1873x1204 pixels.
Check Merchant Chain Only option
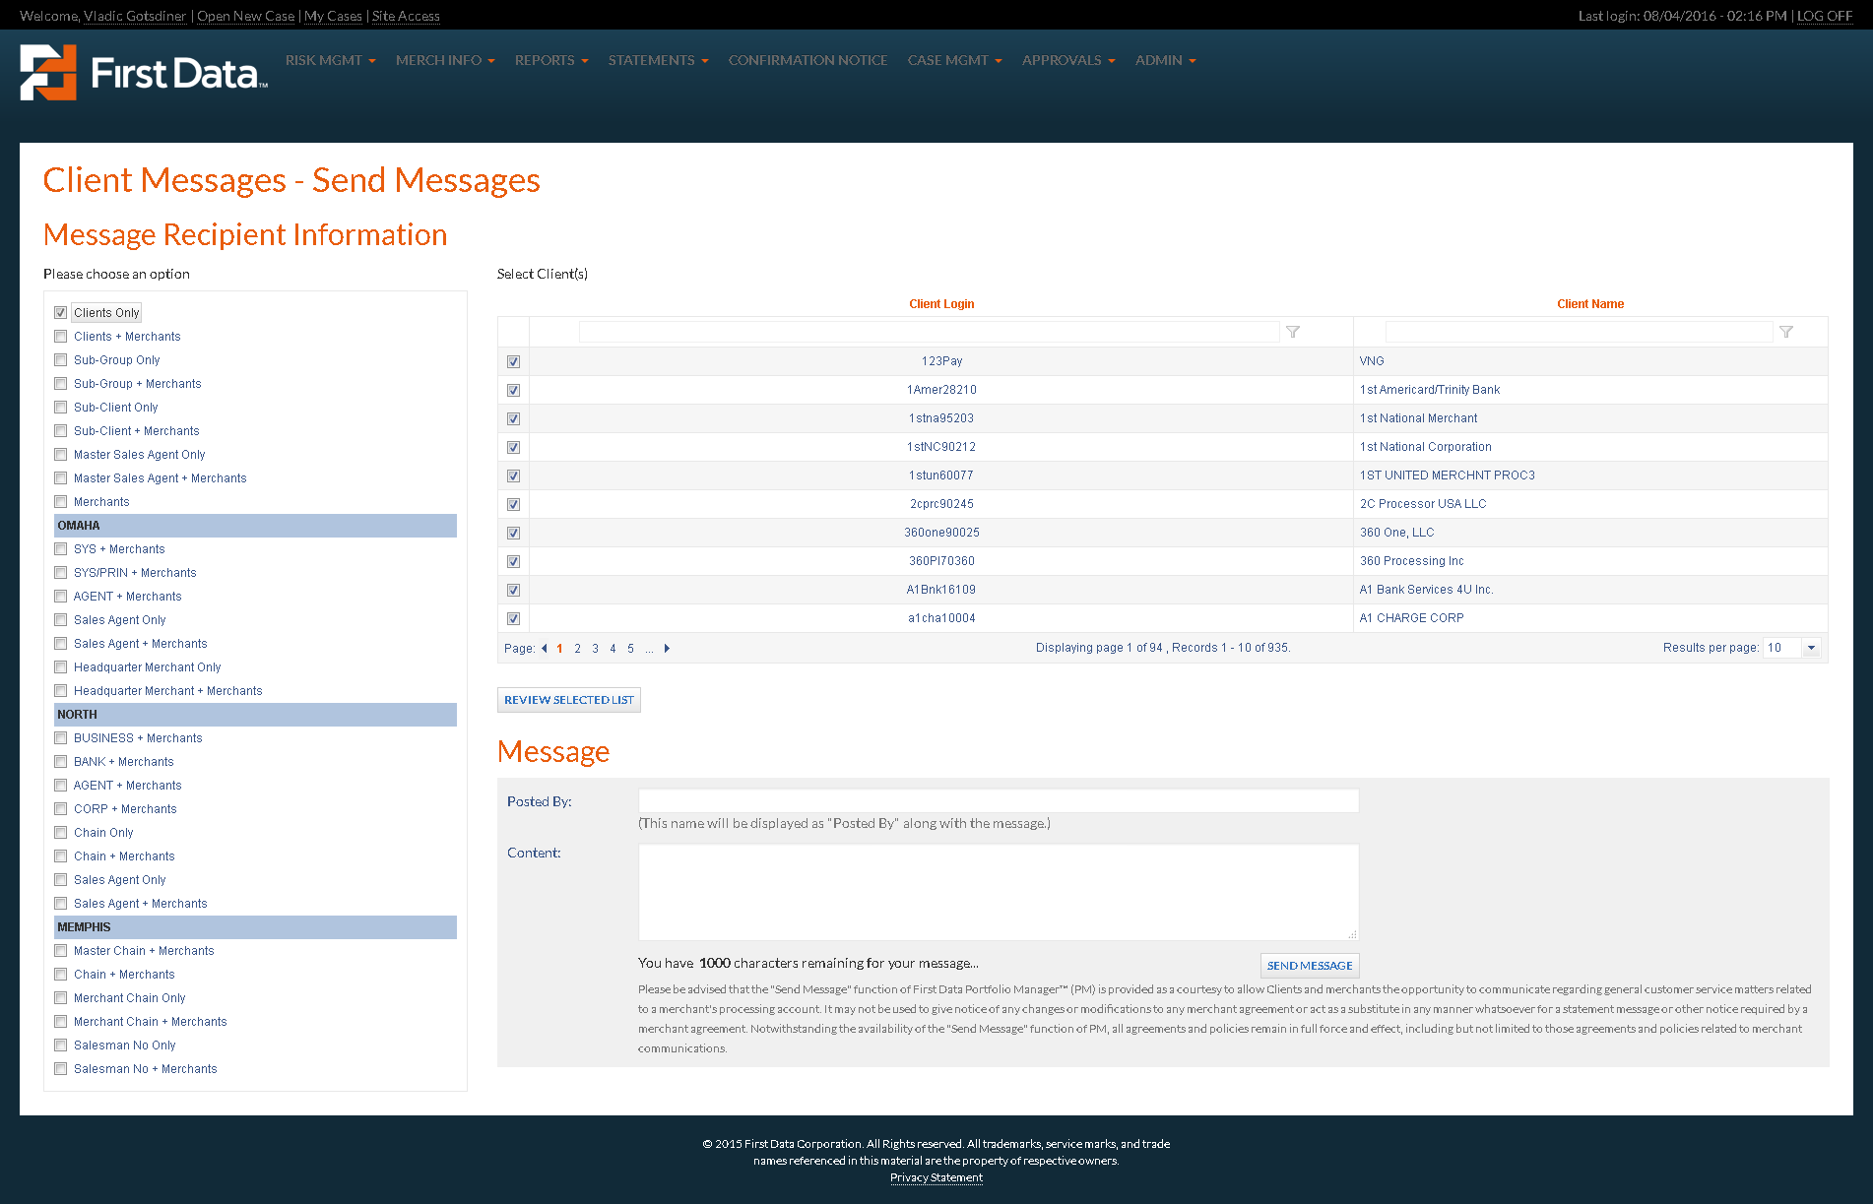(x=61, y=997)
